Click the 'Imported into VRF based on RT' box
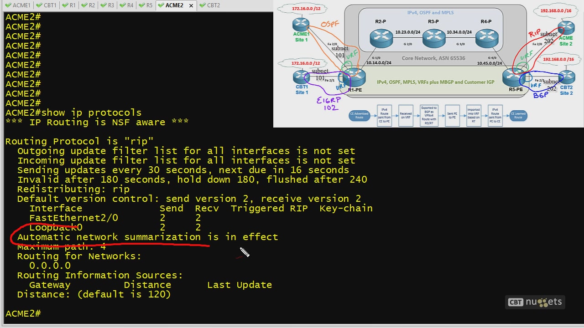This screenshot has width=584, height=328. [474, 116]
